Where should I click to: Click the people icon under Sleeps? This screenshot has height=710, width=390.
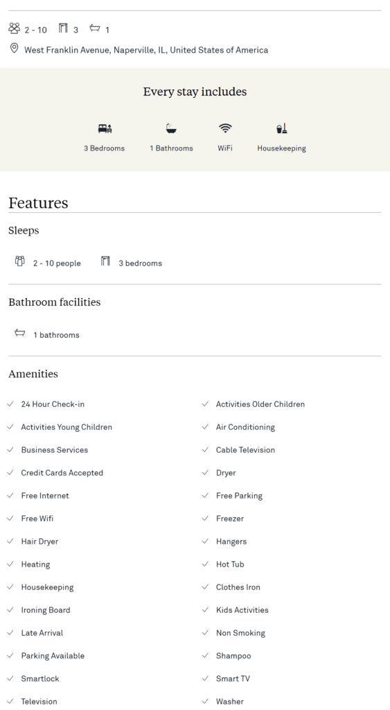(x=19, y=261)
